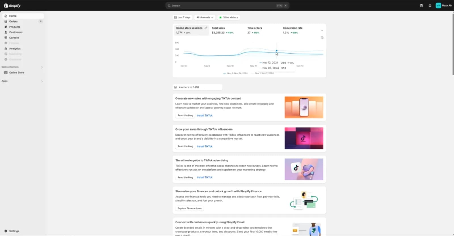Click the Search input field
This screenshot has height=236, width=454.
coord(227,6)
